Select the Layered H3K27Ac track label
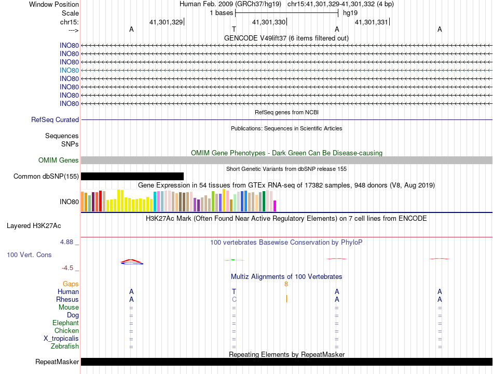This screenshot has width=493, height=374. tap(34, 226)
